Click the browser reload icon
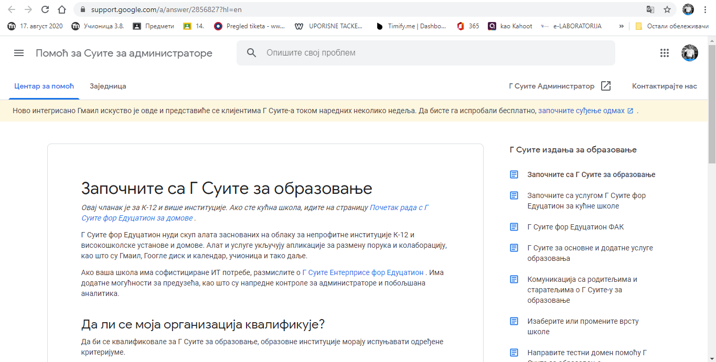Viewport: 716px width, 362px height. [45, 9]
